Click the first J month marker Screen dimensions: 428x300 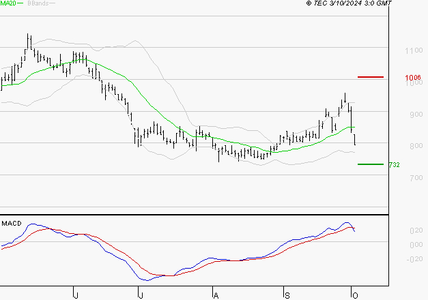(76, 296)
